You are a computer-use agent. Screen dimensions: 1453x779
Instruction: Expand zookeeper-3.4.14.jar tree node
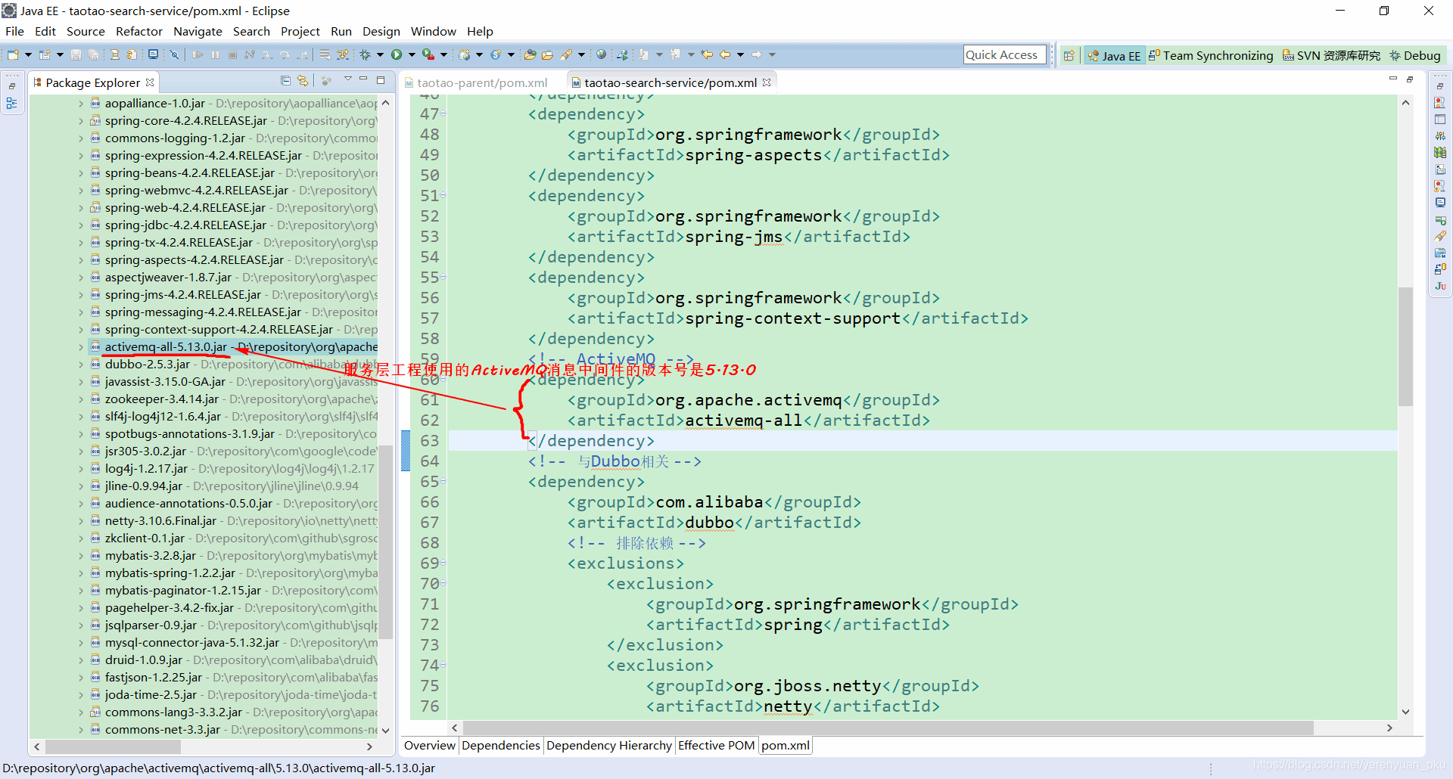tap(81, 399)
